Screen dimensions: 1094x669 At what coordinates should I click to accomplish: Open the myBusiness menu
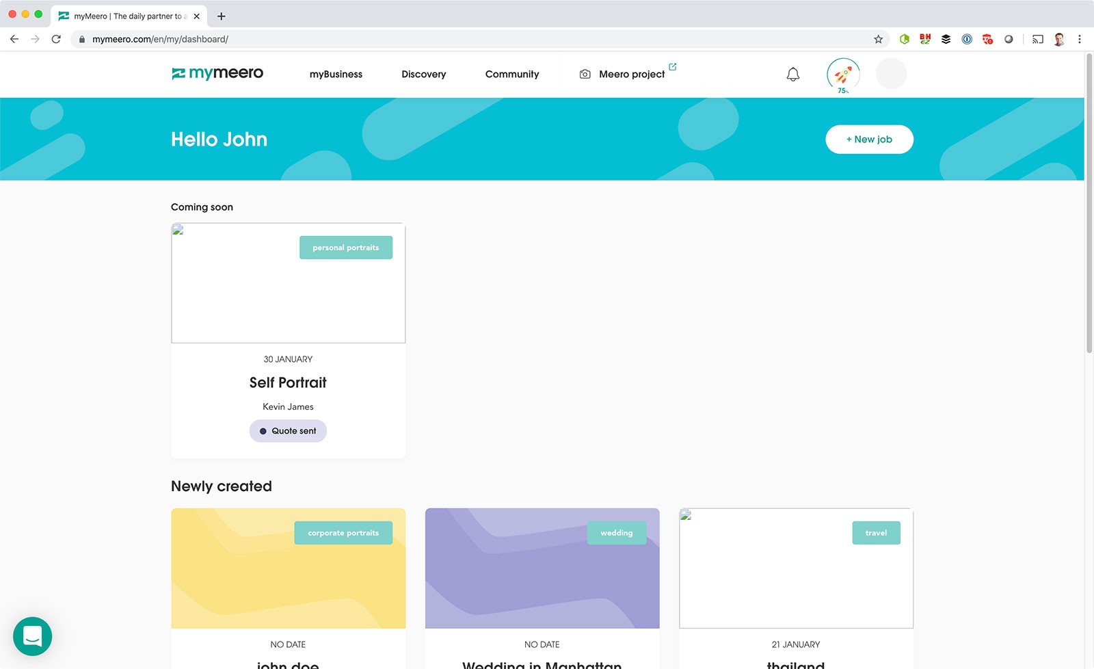pyautogui.click(x=336, y=74)
